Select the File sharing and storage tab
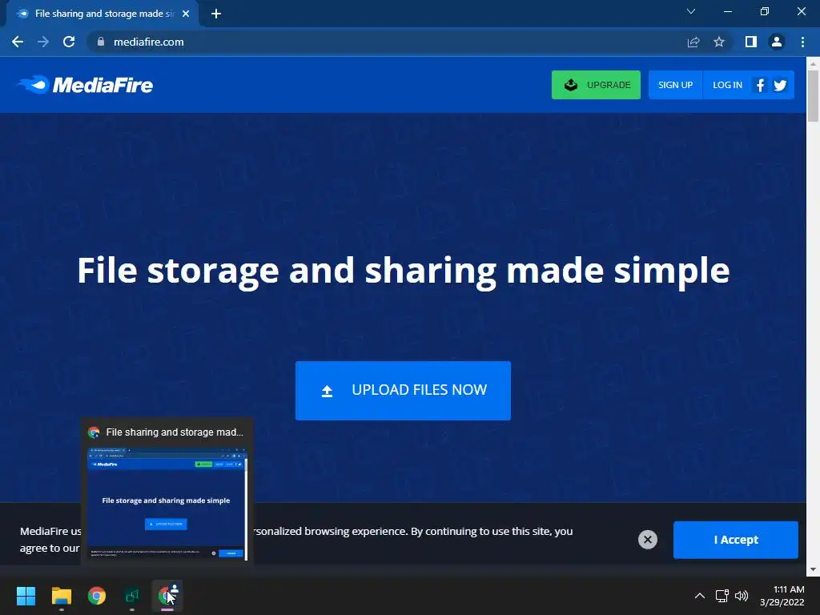The height and width of the screenshot is (615, 820). point(102,14)
